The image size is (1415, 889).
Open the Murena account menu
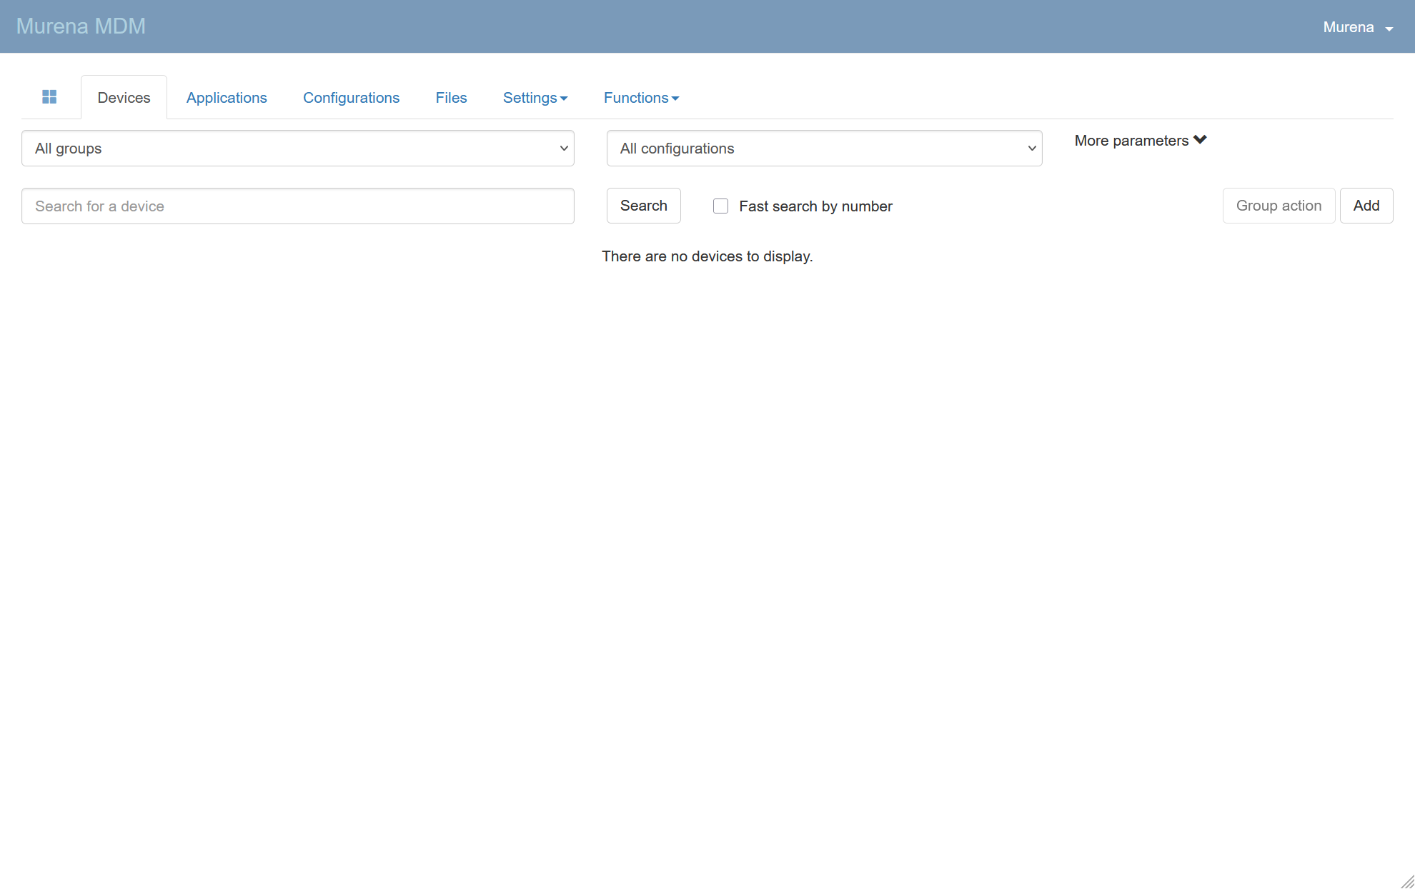[1349, 27]
